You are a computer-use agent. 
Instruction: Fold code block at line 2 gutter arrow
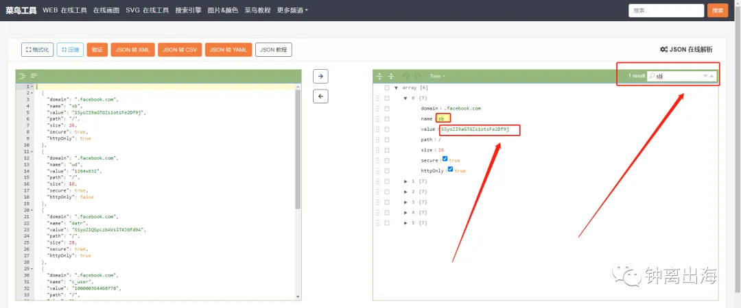[x=32, y=93]
